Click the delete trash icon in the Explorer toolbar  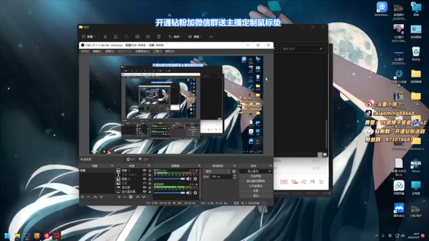(x=159, y=36)
